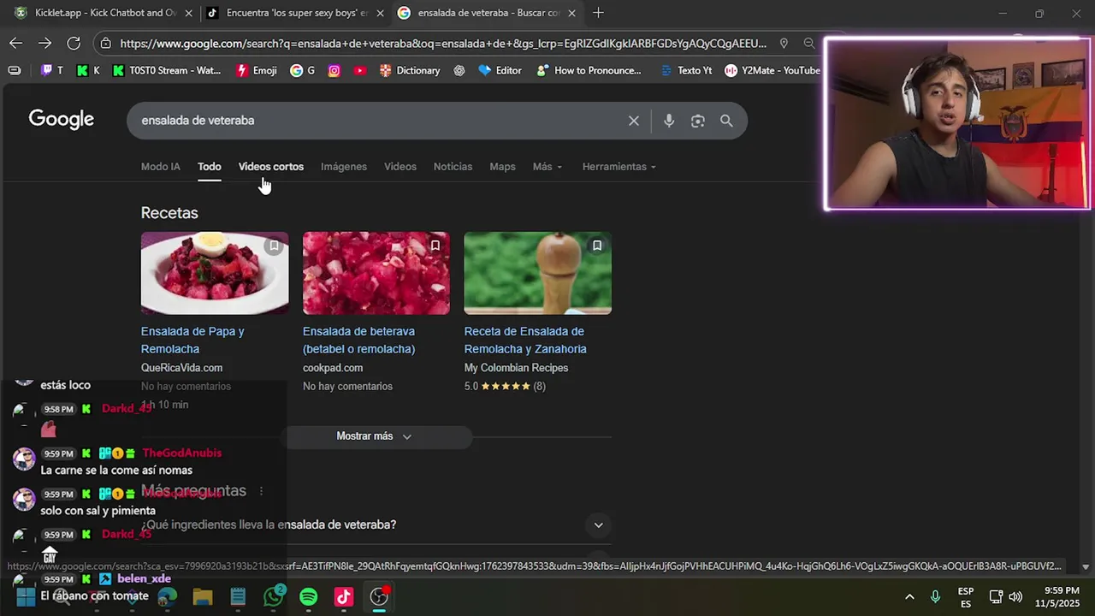Viewport: 1095px width, 616px height.
Task: Submit search with the magnifier icon
Action: point(726,121)
